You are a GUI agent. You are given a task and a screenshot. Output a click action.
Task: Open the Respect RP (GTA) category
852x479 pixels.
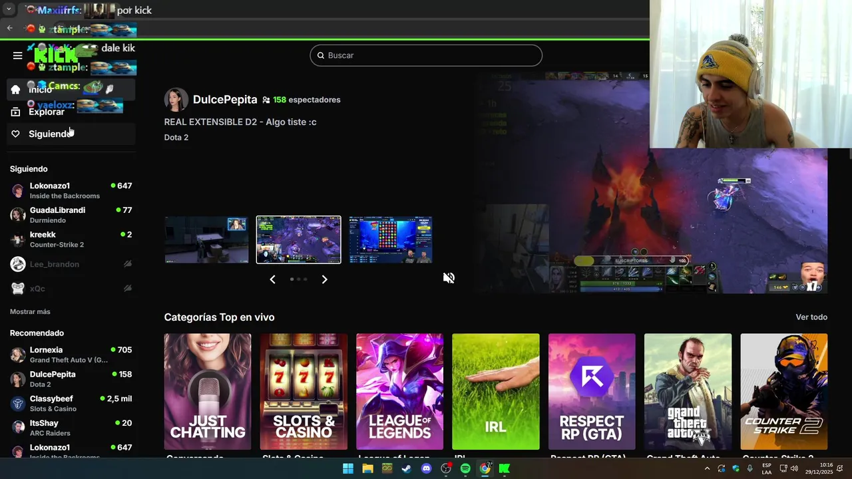coord(592,392)
